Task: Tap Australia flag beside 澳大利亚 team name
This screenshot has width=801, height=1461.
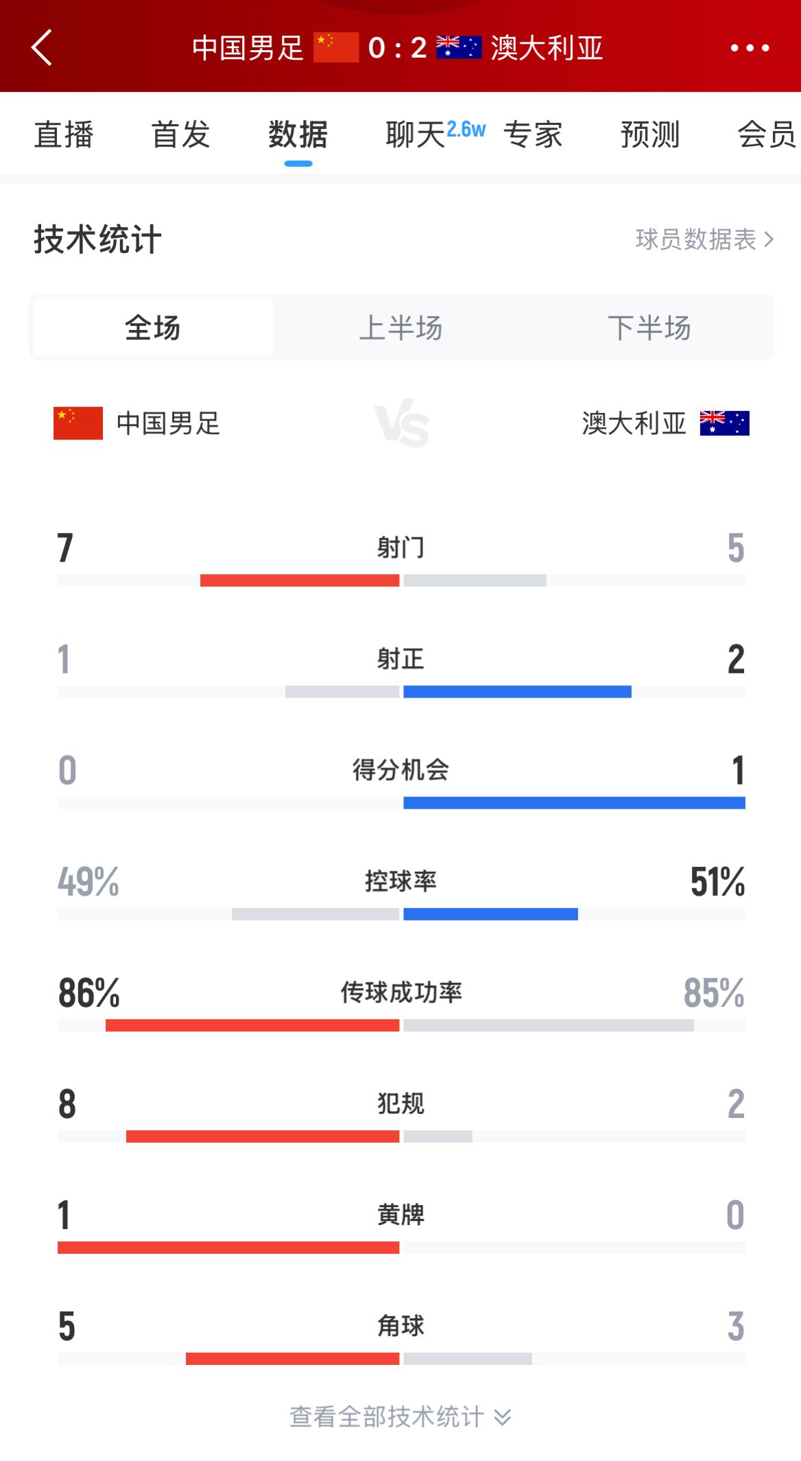Action: click(724, 423)
